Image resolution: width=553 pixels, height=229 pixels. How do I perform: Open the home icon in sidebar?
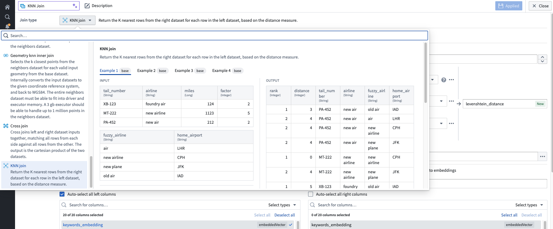tap(7, 7)
